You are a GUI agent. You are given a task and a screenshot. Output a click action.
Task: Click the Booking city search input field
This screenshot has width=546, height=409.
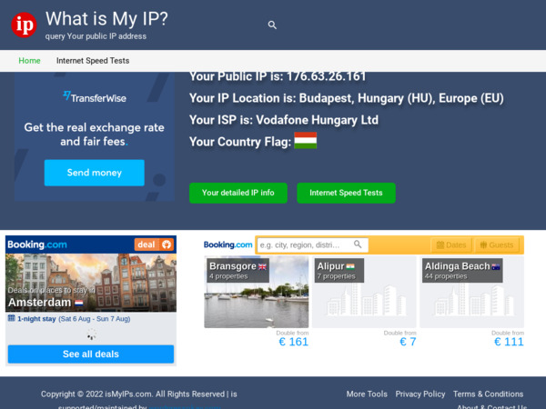tap(312, 244)
